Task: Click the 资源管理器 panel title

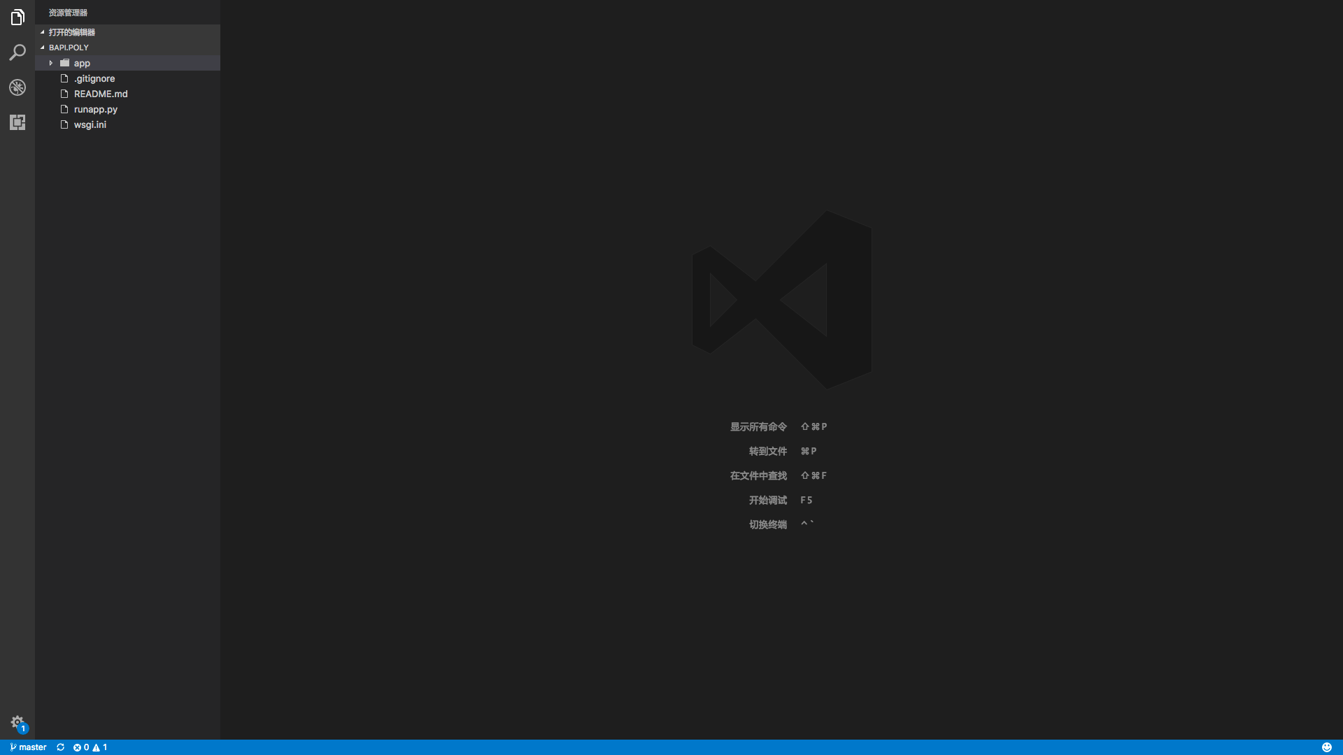Action: pyautogui.click(x=68, y=13)
